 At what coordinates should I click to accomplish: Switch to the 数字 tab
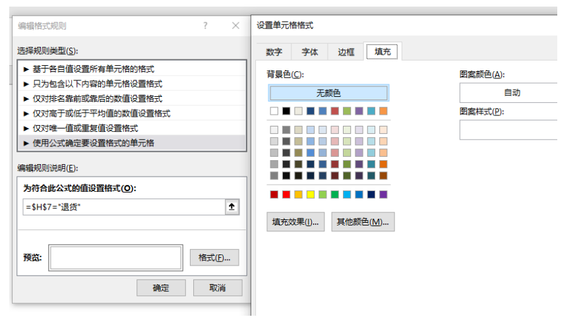pyautogui.click(x=274, y=52)
